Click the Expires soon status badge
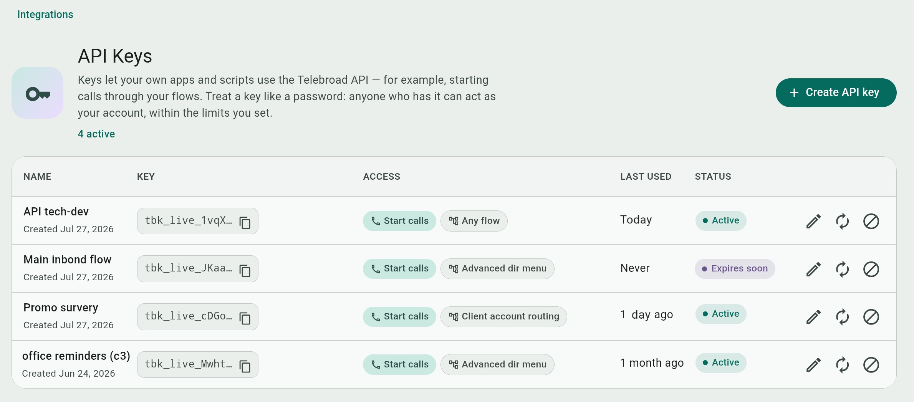Image resolution: width=914 pixels, height=402 pixels. tap(735, 268)
